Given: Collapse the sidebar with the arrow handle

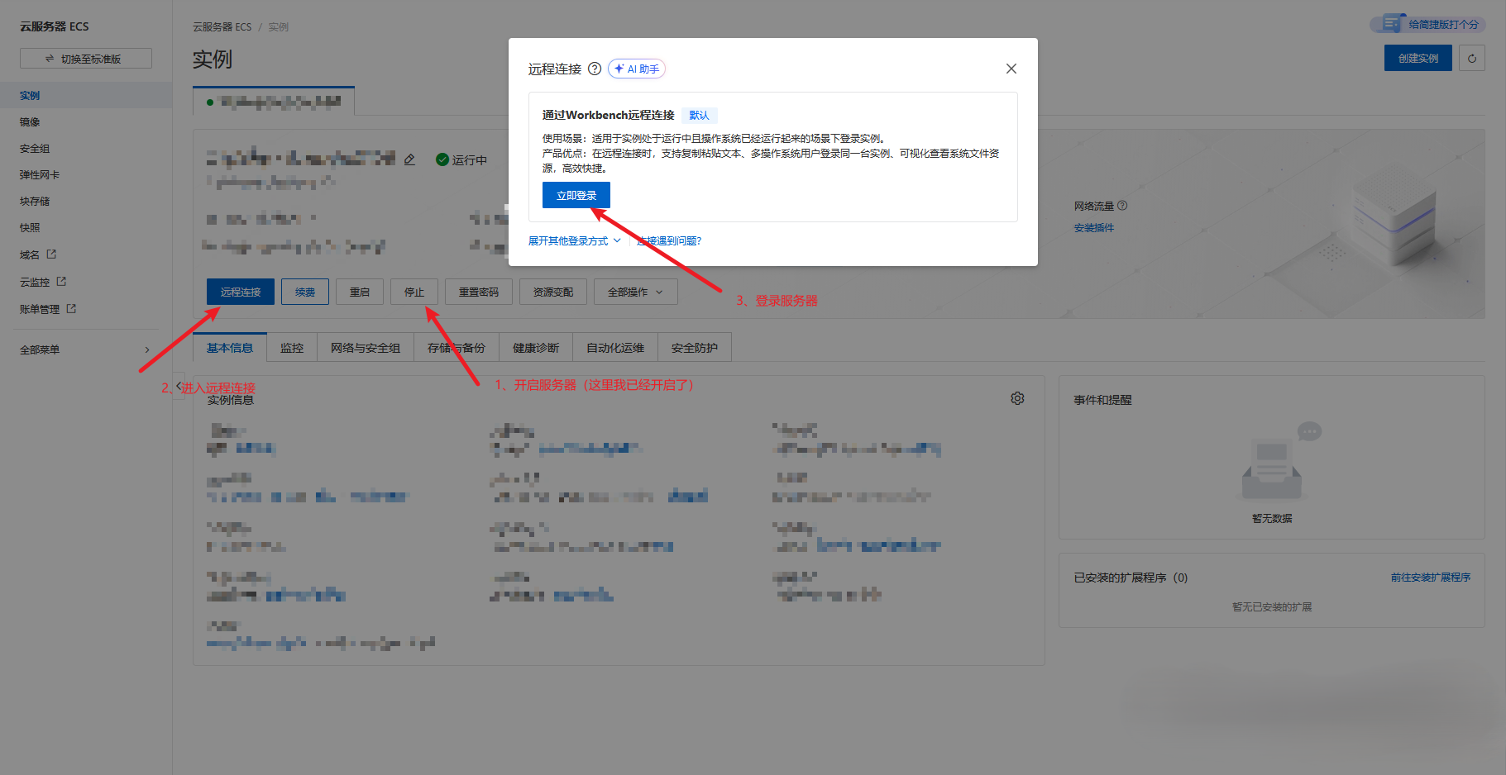Looking at the screenshot, I should pos(179,386).
